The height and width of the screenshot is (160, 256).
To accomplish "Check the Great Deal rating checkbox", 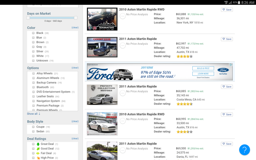I will click(33, 144).
